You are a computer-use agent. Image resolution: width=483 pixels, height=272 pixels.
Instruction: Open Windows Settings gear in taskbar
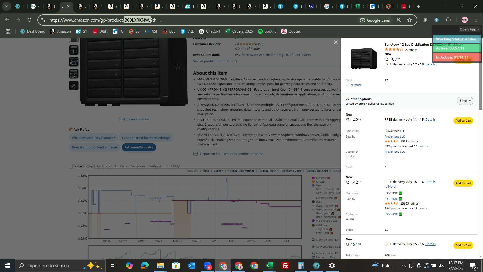coord(332,266)
